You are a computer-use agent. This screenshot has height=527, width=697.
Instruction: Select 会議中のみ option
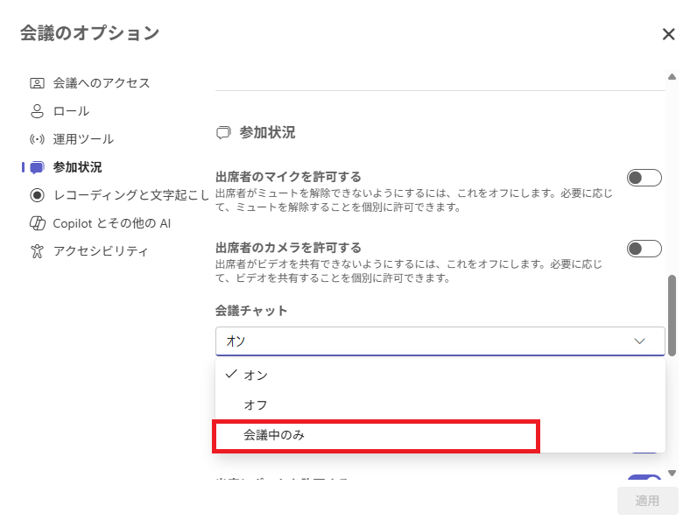(x=274, y=435)
